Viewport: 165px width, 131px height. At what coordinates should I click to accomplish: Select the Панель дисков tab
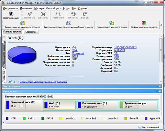click(x=12, y=32)
